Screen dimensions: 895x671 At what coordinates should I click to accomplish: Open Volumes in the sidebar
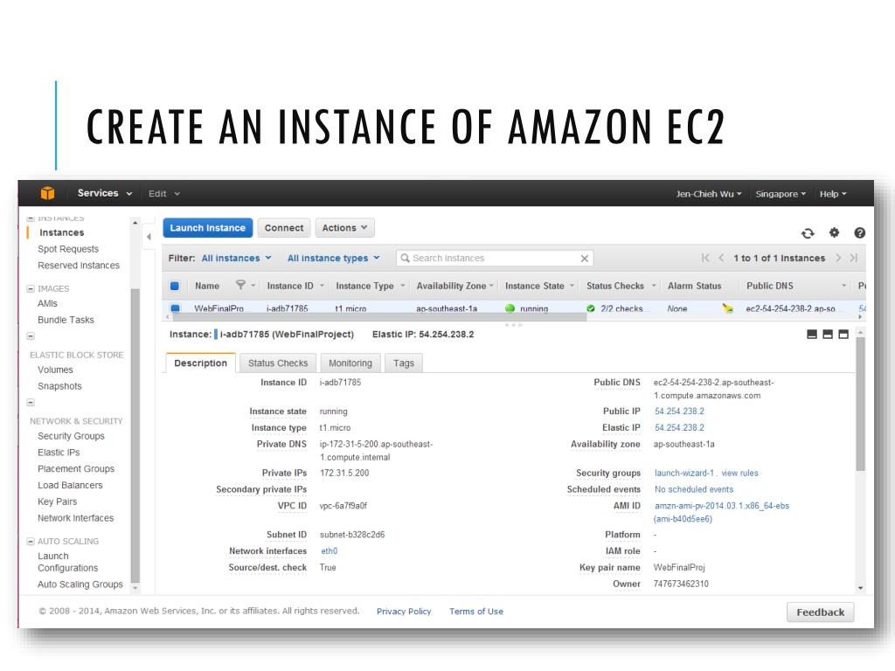click(x=55, y=370)
